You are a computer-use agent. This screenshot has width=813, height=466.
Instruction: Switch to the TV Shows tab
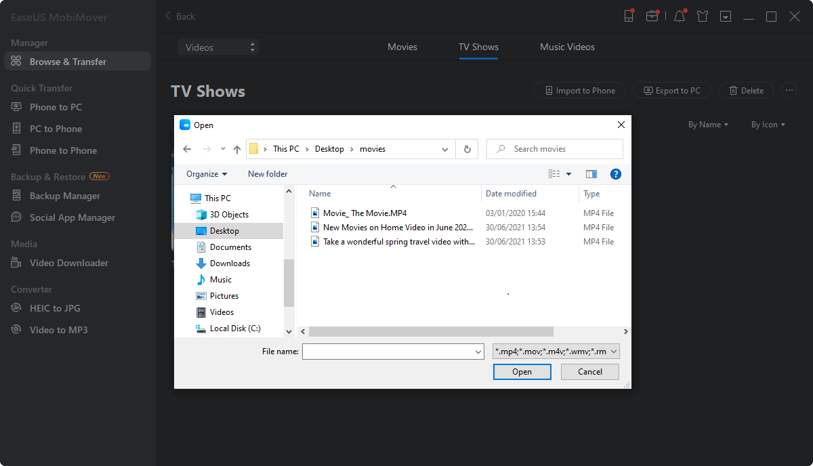478,47
